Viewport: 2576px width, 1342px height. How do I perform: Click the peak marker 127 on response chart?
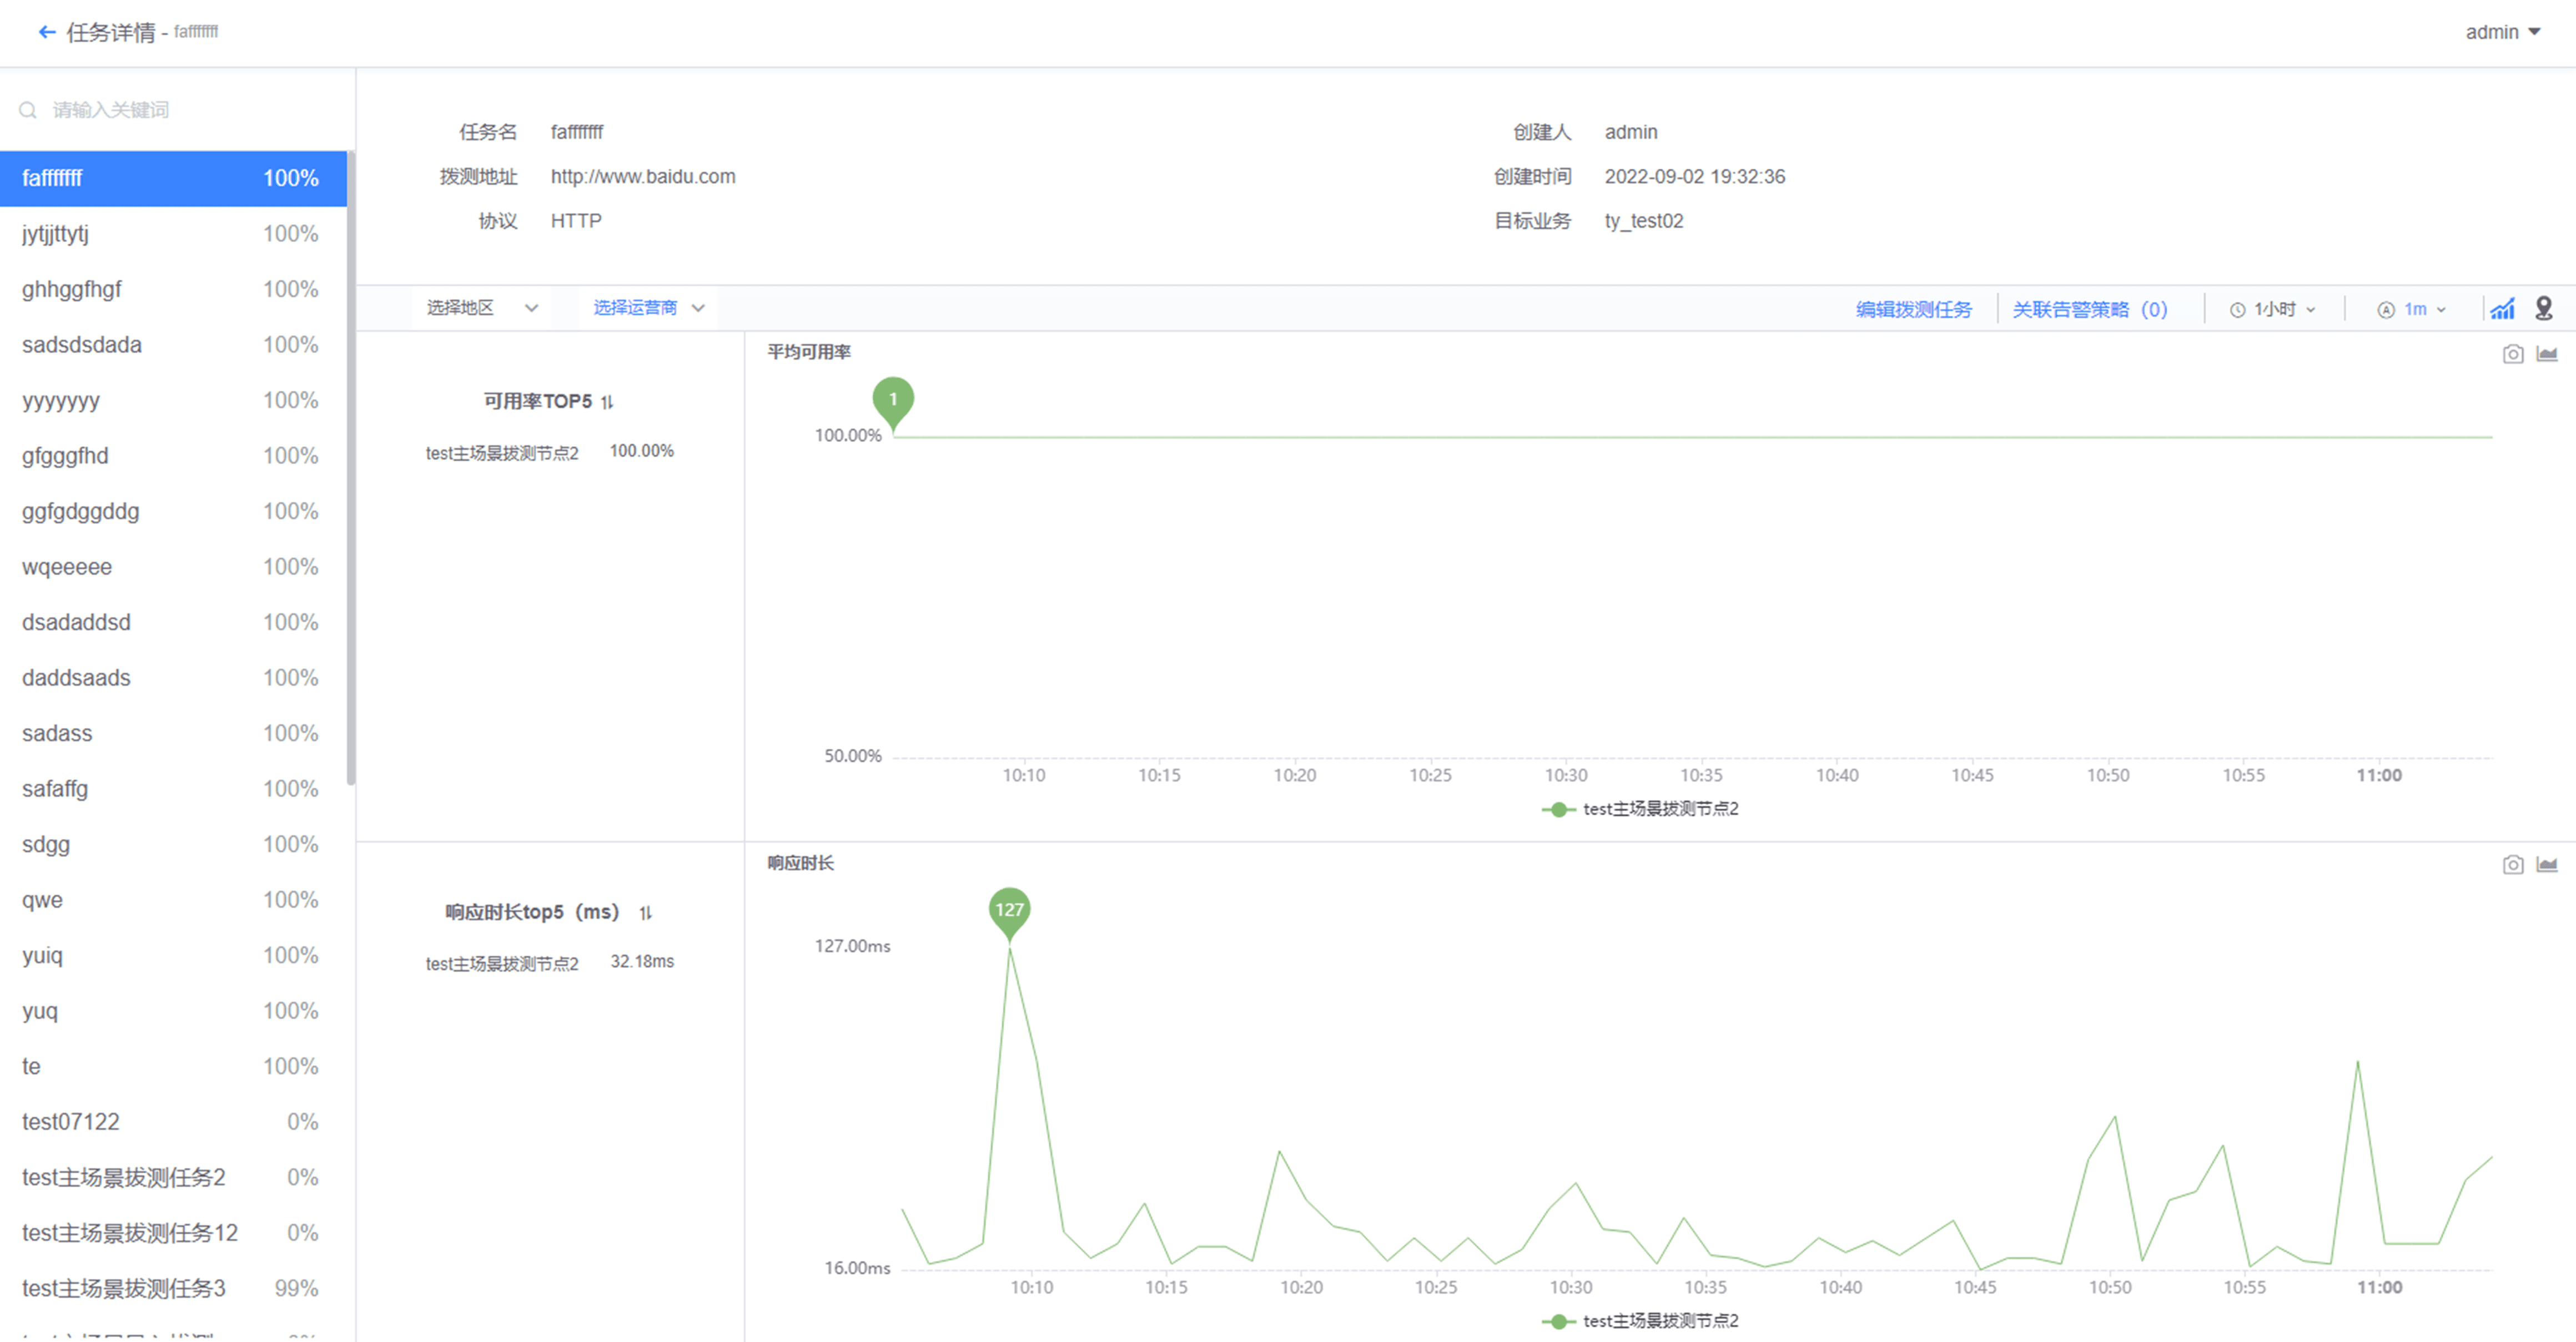(x=1009, y=912)
